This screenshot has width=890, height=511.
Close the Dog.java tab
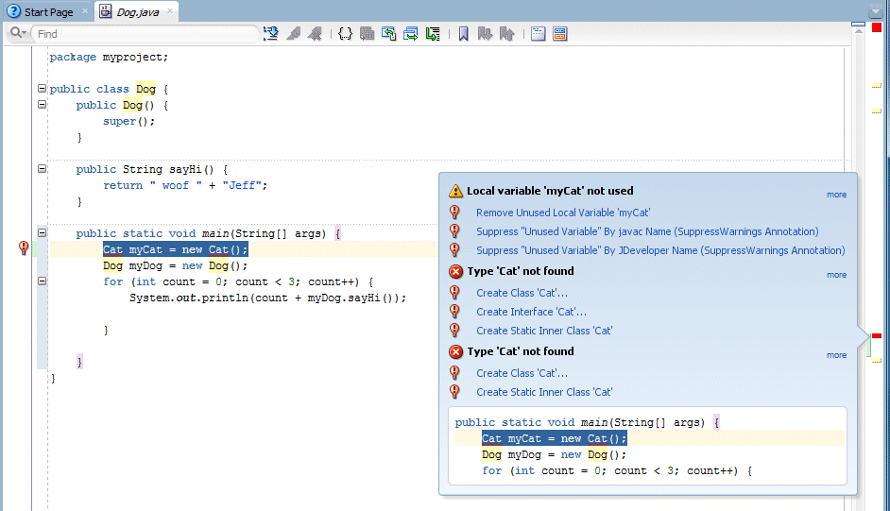tap(170, 10)
